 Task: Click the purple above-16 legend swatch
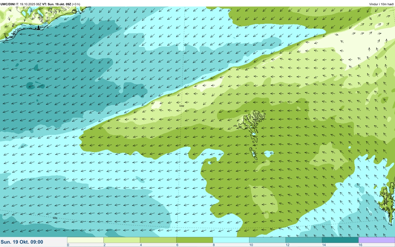pos(377,240)
